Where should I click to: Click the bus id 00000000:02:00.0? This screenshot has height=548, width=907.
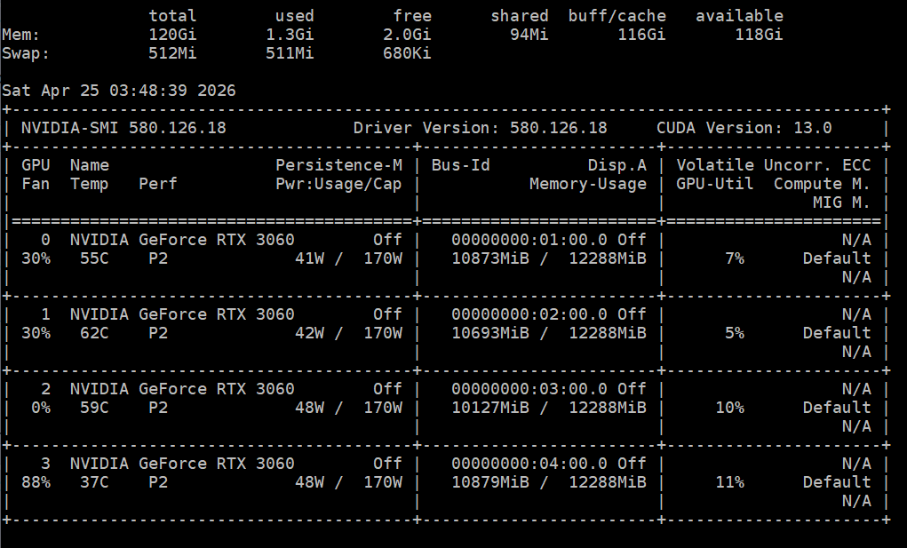pyautogui.click(x=529, y=314)
